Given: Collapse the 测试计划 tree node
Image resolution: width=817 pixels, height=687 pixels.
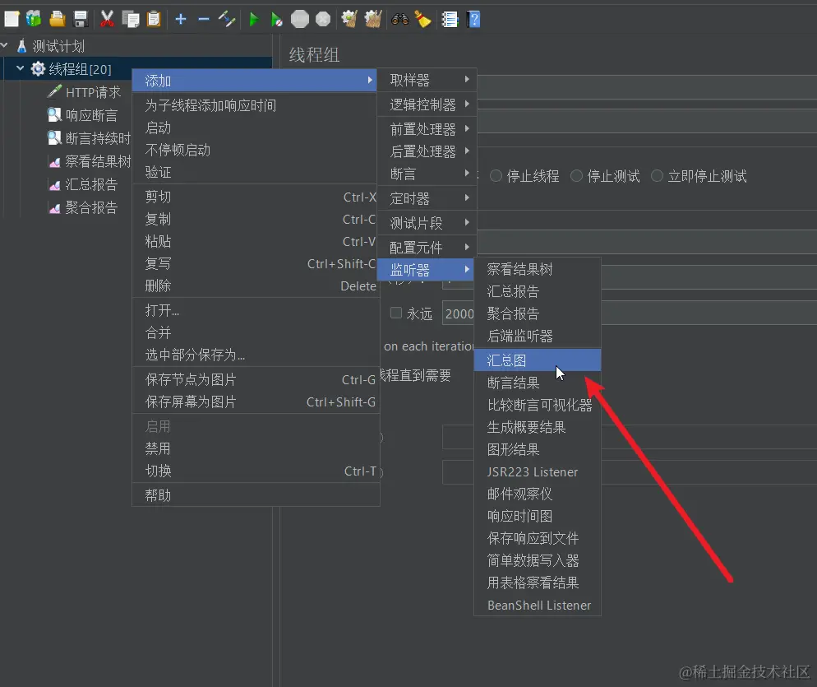Looking at the screenshot, I should pyautogui.click(x=5, y=46).
